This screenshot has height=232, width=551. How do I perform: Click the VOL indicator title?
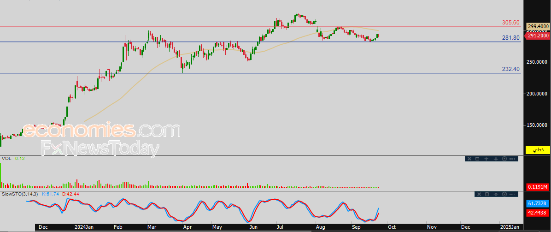tap(6, 159)
